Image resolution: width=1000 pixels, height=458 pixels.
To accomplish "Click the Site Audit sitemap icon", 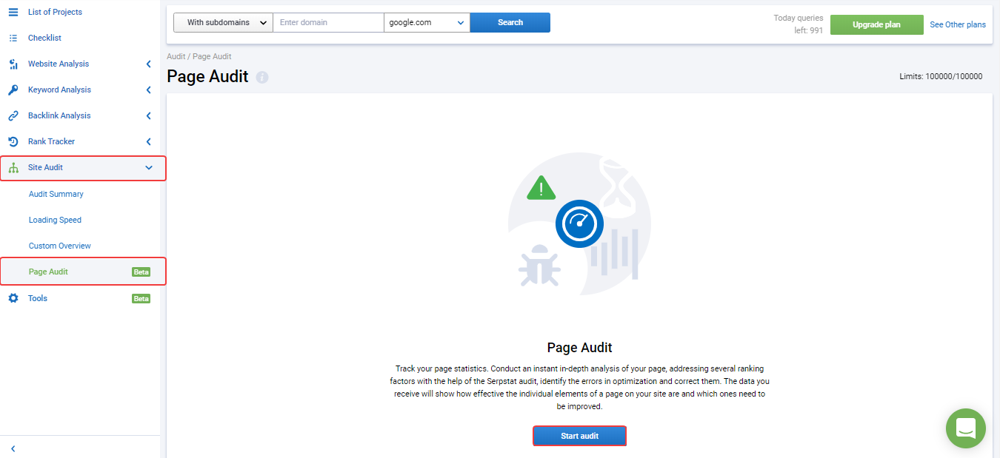I will click(x=13, y=168).
